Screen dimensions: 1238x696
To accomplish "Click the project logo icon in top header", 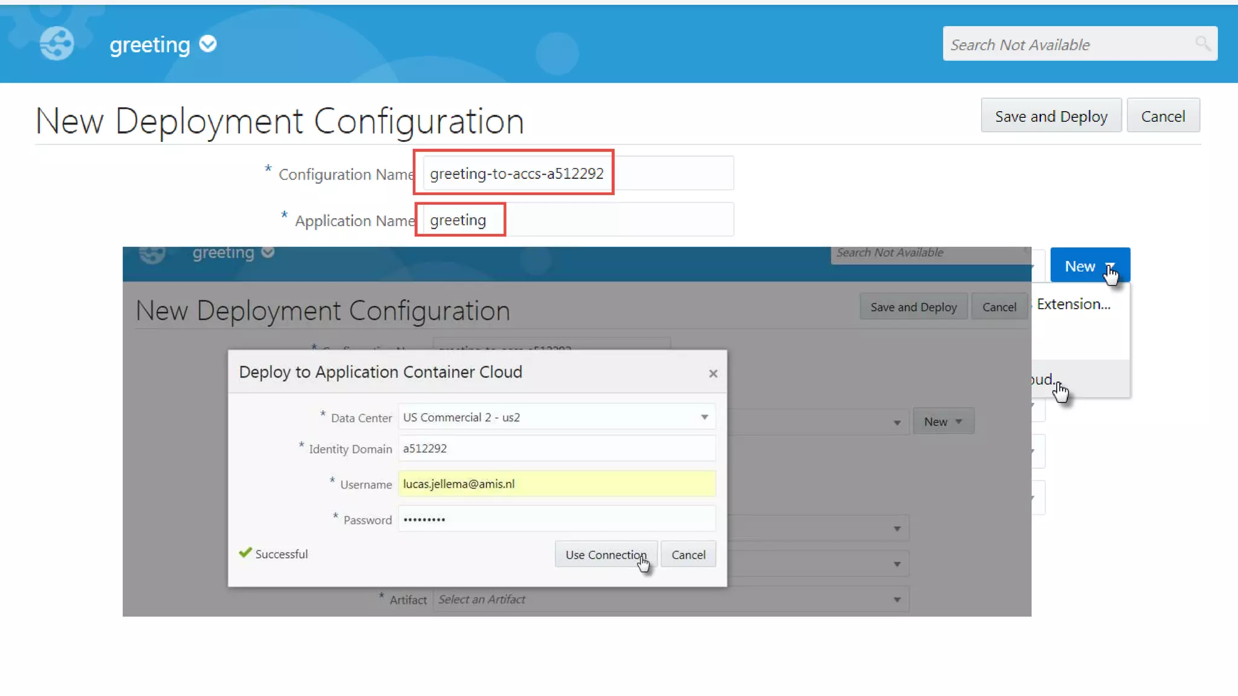I will tap(57, 43).
